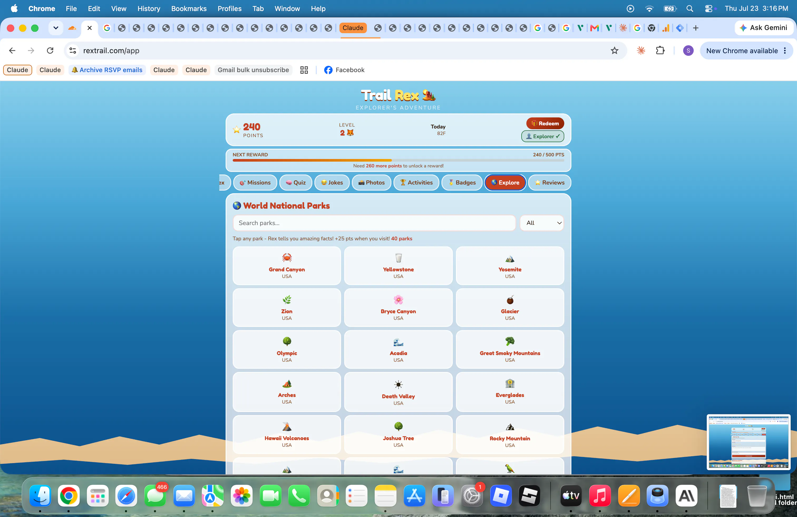Select the Yosemite mountain icon

[x=510, y=258]
